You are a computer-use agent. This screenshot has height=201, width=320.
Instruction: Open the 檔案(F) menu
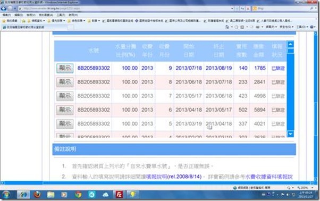point(6,15)
